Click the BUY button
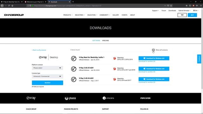203x114 pixels. point(192,15)
